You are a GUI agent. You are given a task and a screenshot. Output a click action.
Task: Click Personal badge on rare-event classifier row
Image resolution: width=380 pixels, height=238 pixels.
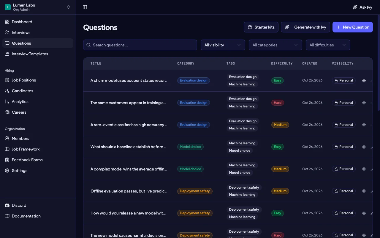pyautogui.click(x=344, y=125)
